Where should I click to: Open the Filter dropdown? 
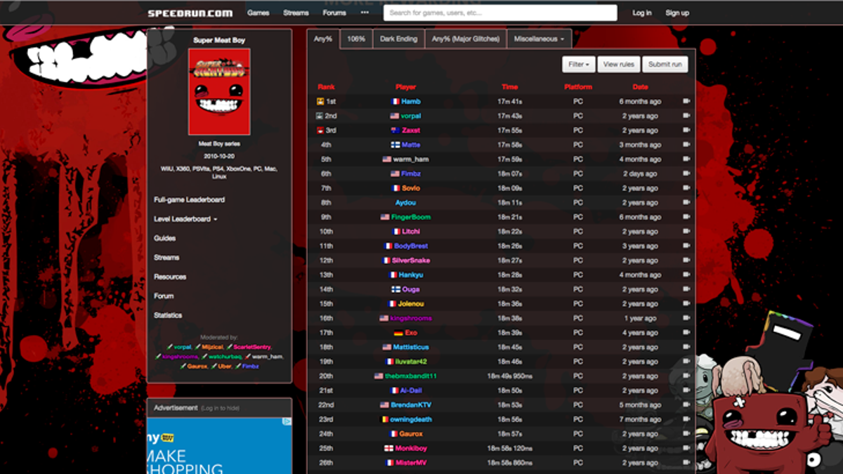[579, 65]
